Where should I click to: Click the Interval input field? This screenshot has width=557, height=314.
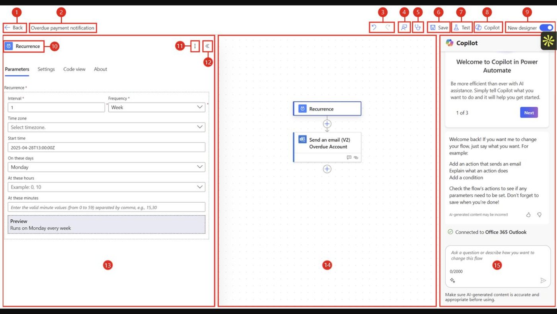(x=56, y=107)
